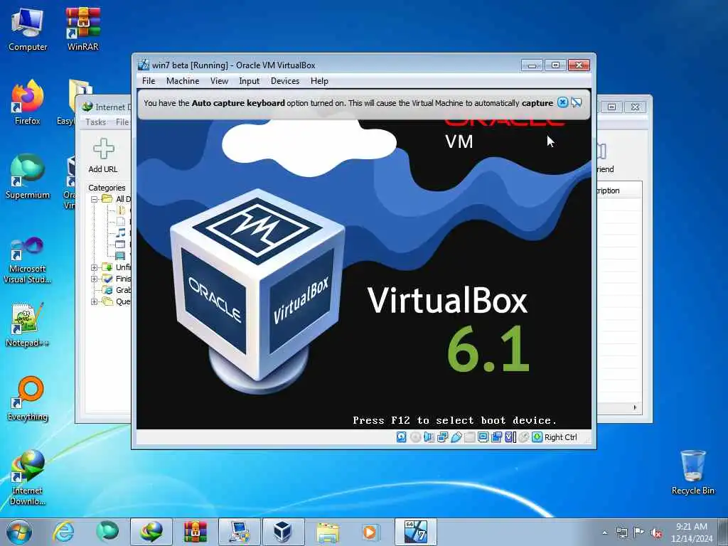Screen dimensions: 728x546
Task: Click the audio indicator in VirtualBox status bar
Action: tap(429, 437)
